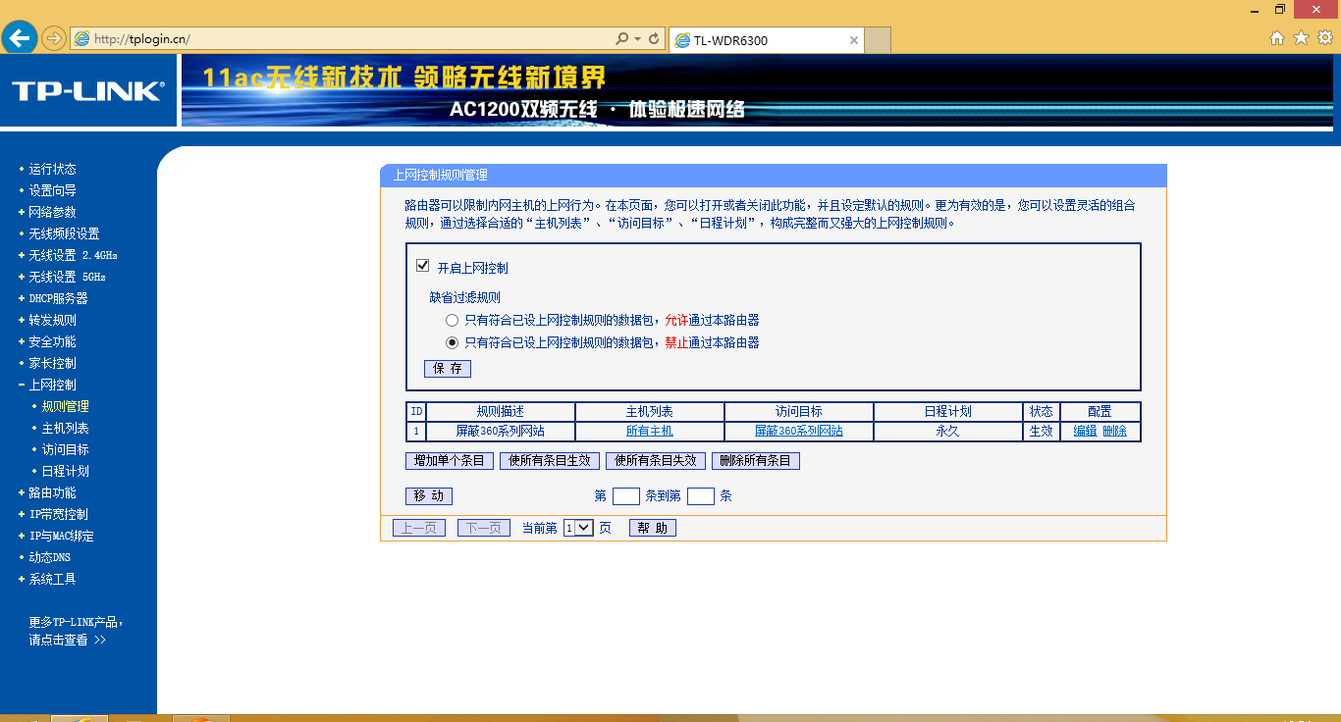Click the 上网控制规则管理 panel title
The image size is (1341, 722).
click(440, 176)
